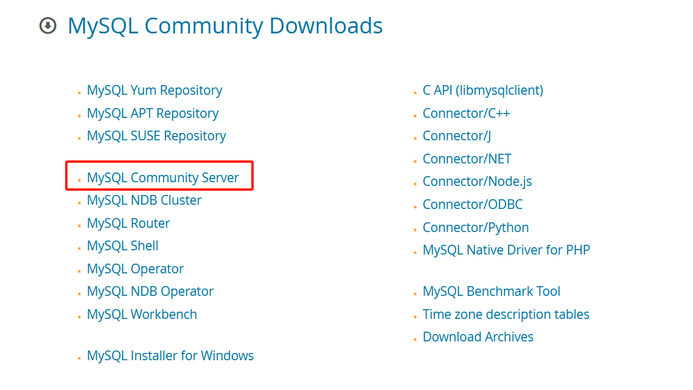The width and height of the screenshot is (693, 390).
Task: Open MySQL SUSE Repository downloads
Action: coord(156,135)
